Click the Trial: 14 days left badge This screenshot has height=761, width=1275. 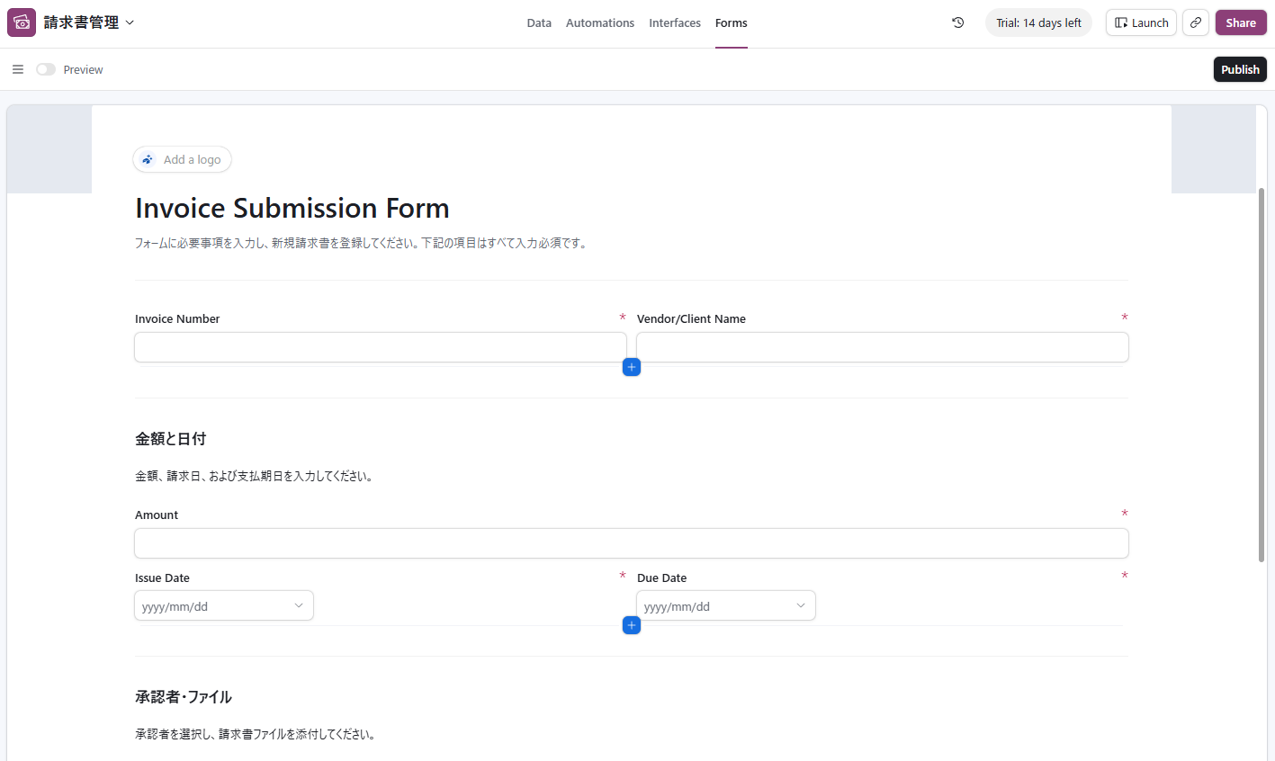tap(1038, 22)
